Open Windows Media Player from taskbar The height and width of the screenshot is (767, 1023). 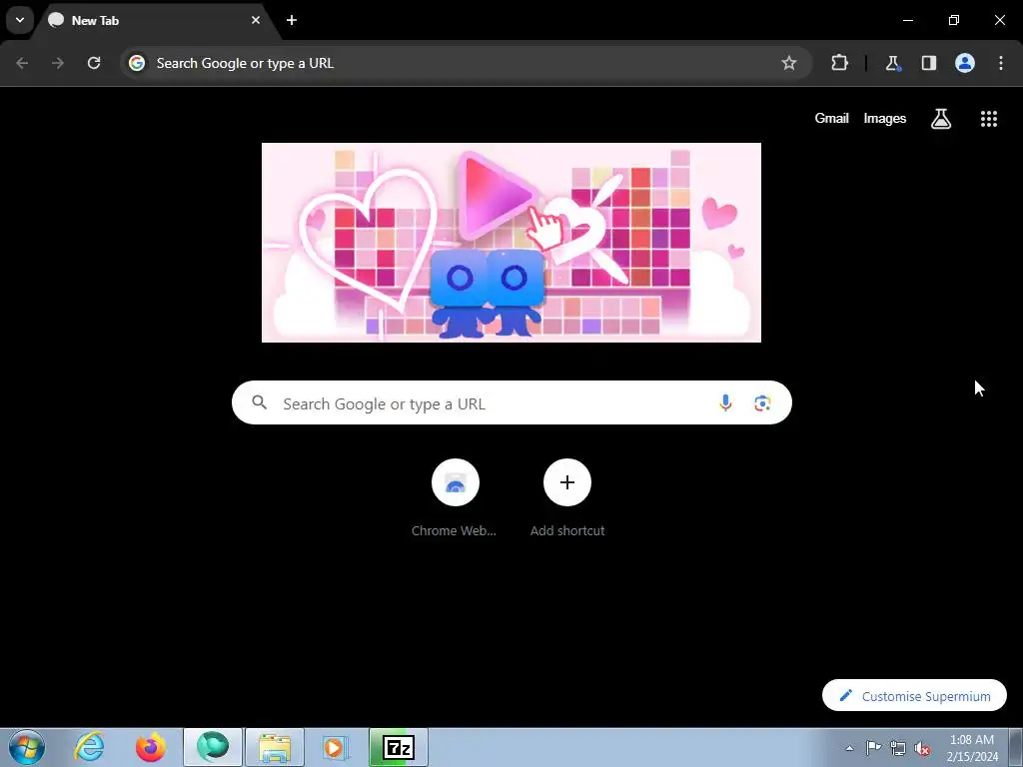336,747
